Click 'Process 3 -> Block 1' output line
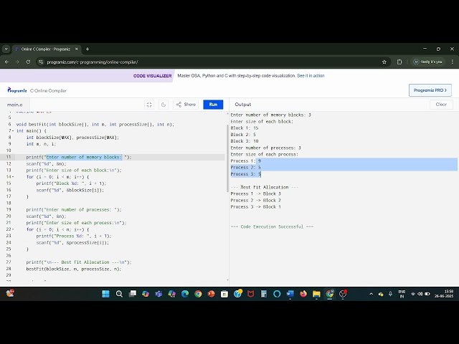459x344 pixels. pyautogui.click(x=255, y=207)
